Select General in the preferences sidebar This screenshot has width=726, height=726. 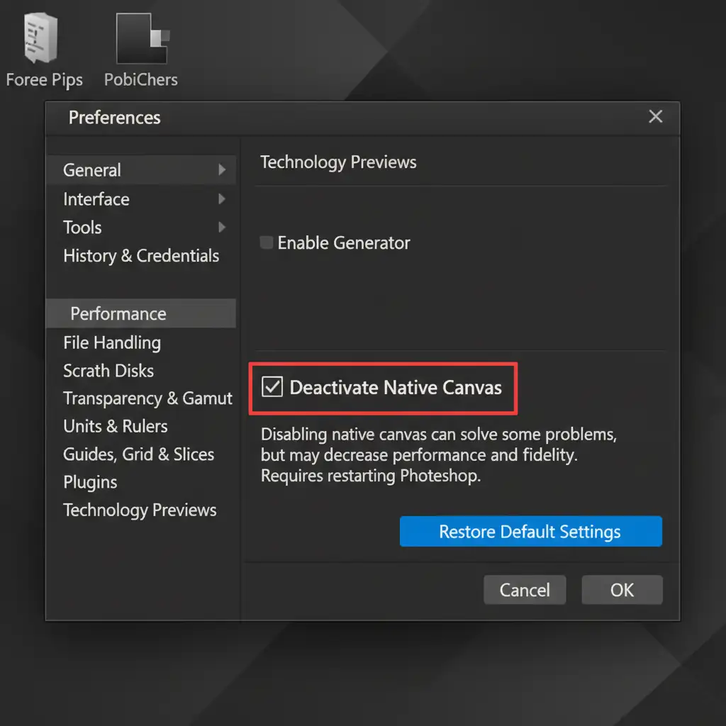coord(92,170)
